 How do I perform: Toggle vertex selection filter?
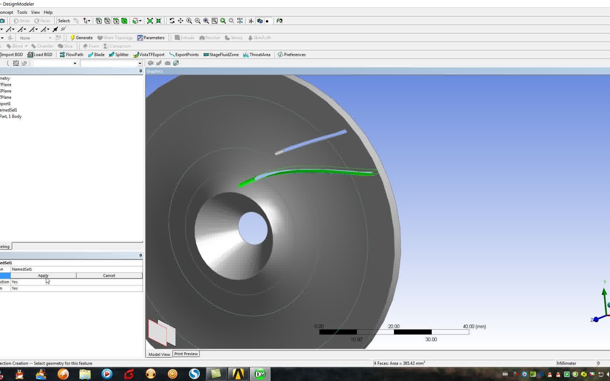pyautogui.click(x=98, y=21)
